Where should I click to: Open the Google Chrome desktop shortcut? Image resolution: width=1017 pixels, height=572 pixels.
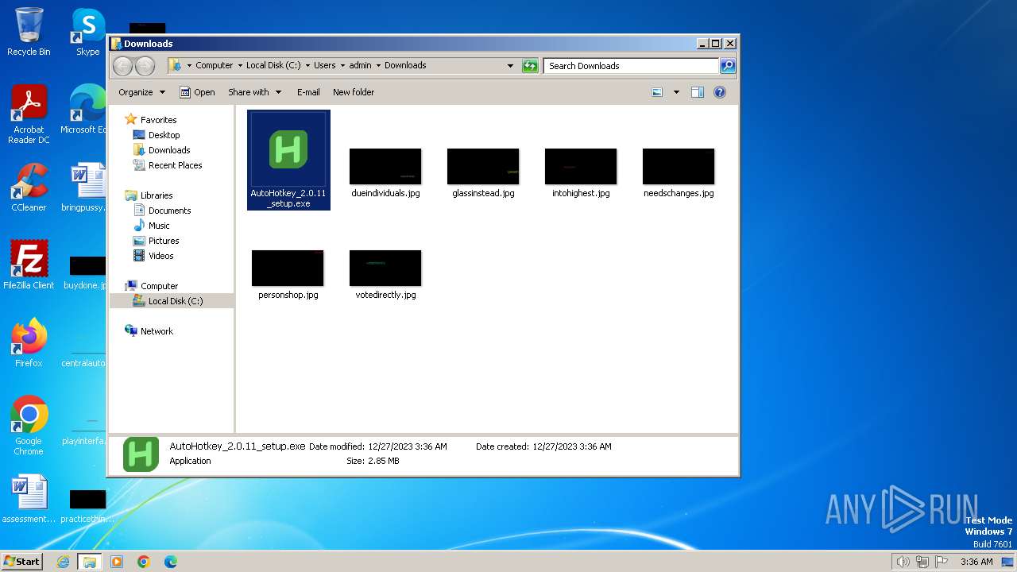click(29, 426)
